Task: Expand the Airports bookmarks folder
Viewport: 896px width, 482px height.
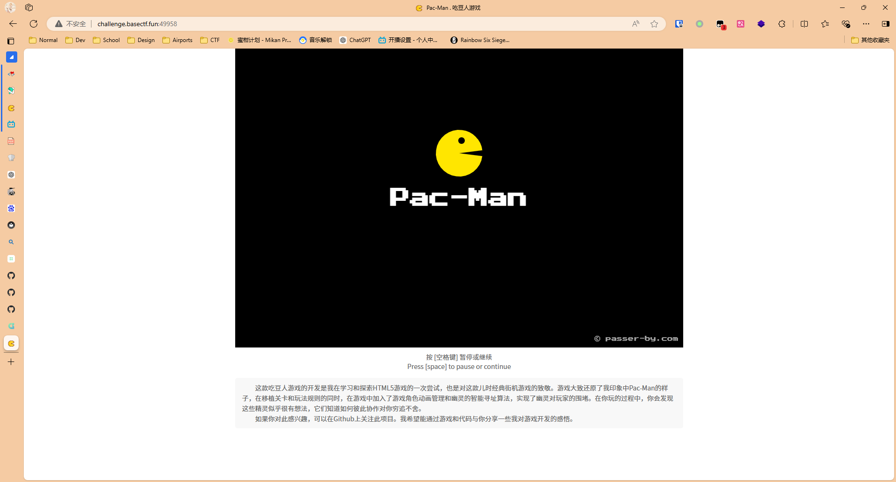Action: pos(177,40)
